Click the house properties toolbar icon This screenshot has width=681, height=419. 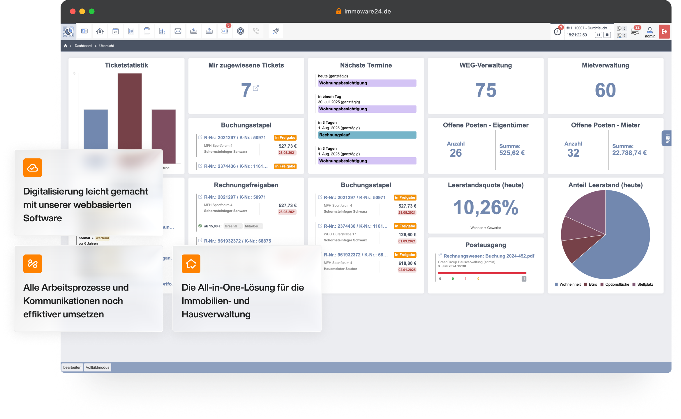(x=100, y=31)
